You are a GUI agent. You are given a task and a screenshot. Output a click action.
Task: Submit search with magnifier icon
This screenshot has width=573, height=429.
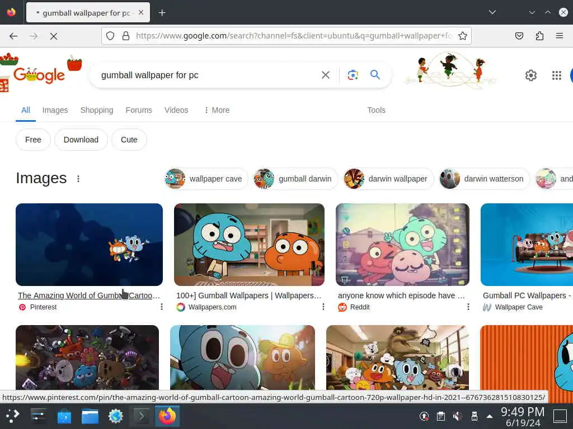[x=375, y=75]
